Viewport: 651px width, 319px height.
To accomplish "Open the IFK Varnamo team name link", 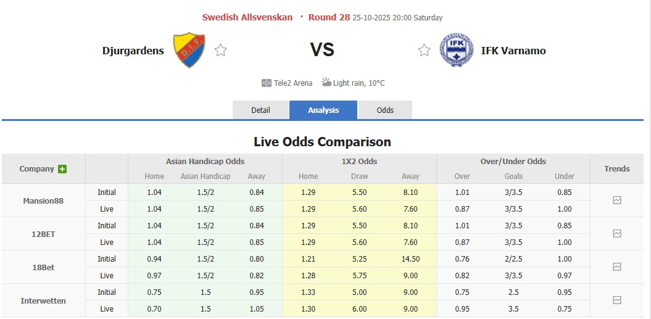I will click(x=513, y=51).
